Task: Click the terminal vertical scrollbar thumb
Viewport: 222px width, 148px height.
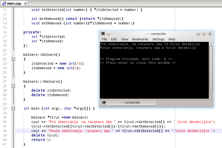Action: pyautogui.click(x=211, y=69)
